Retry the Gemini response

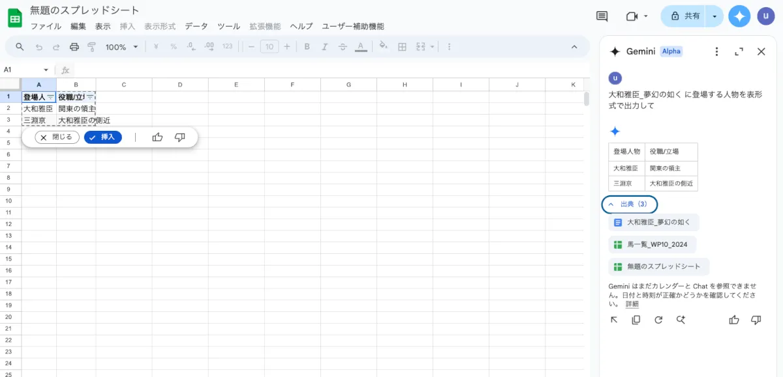tap(658, 320)
